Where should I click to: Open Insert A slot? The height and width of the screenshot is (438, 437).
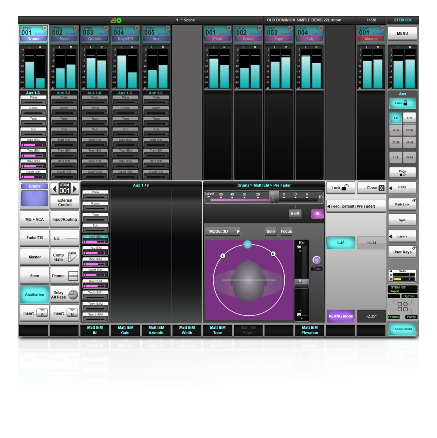(x=42, y=313)
